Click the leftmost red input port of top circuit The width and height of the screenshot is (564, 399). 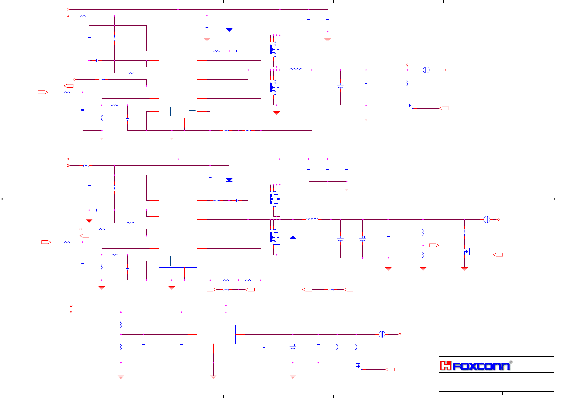tap(43, 92)
